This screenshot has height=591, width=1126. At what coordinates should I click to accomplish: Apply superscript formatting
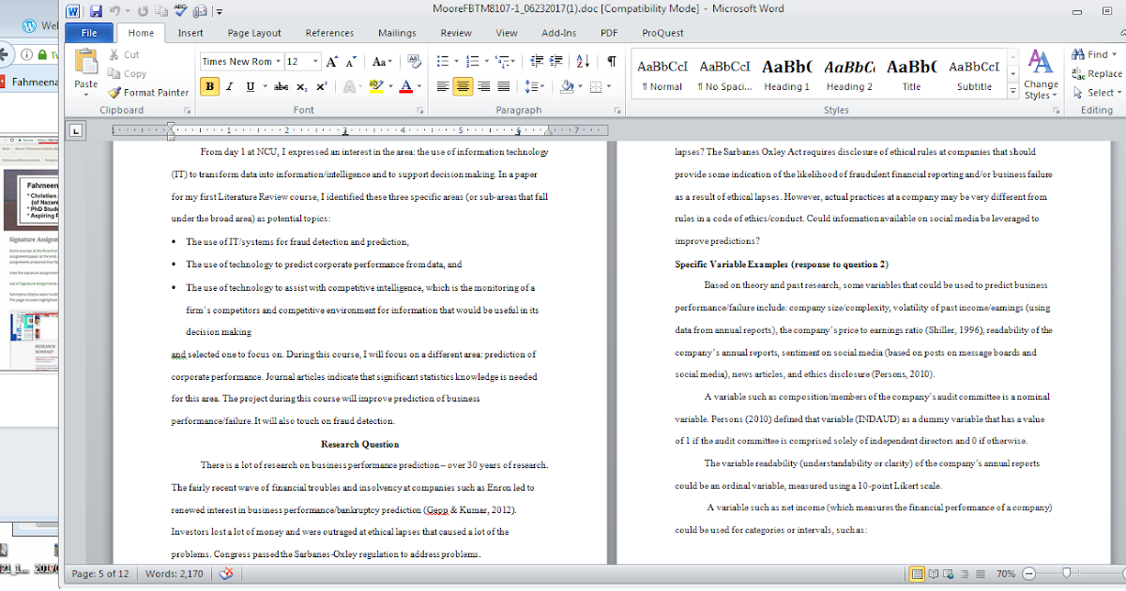click(321, 86)
